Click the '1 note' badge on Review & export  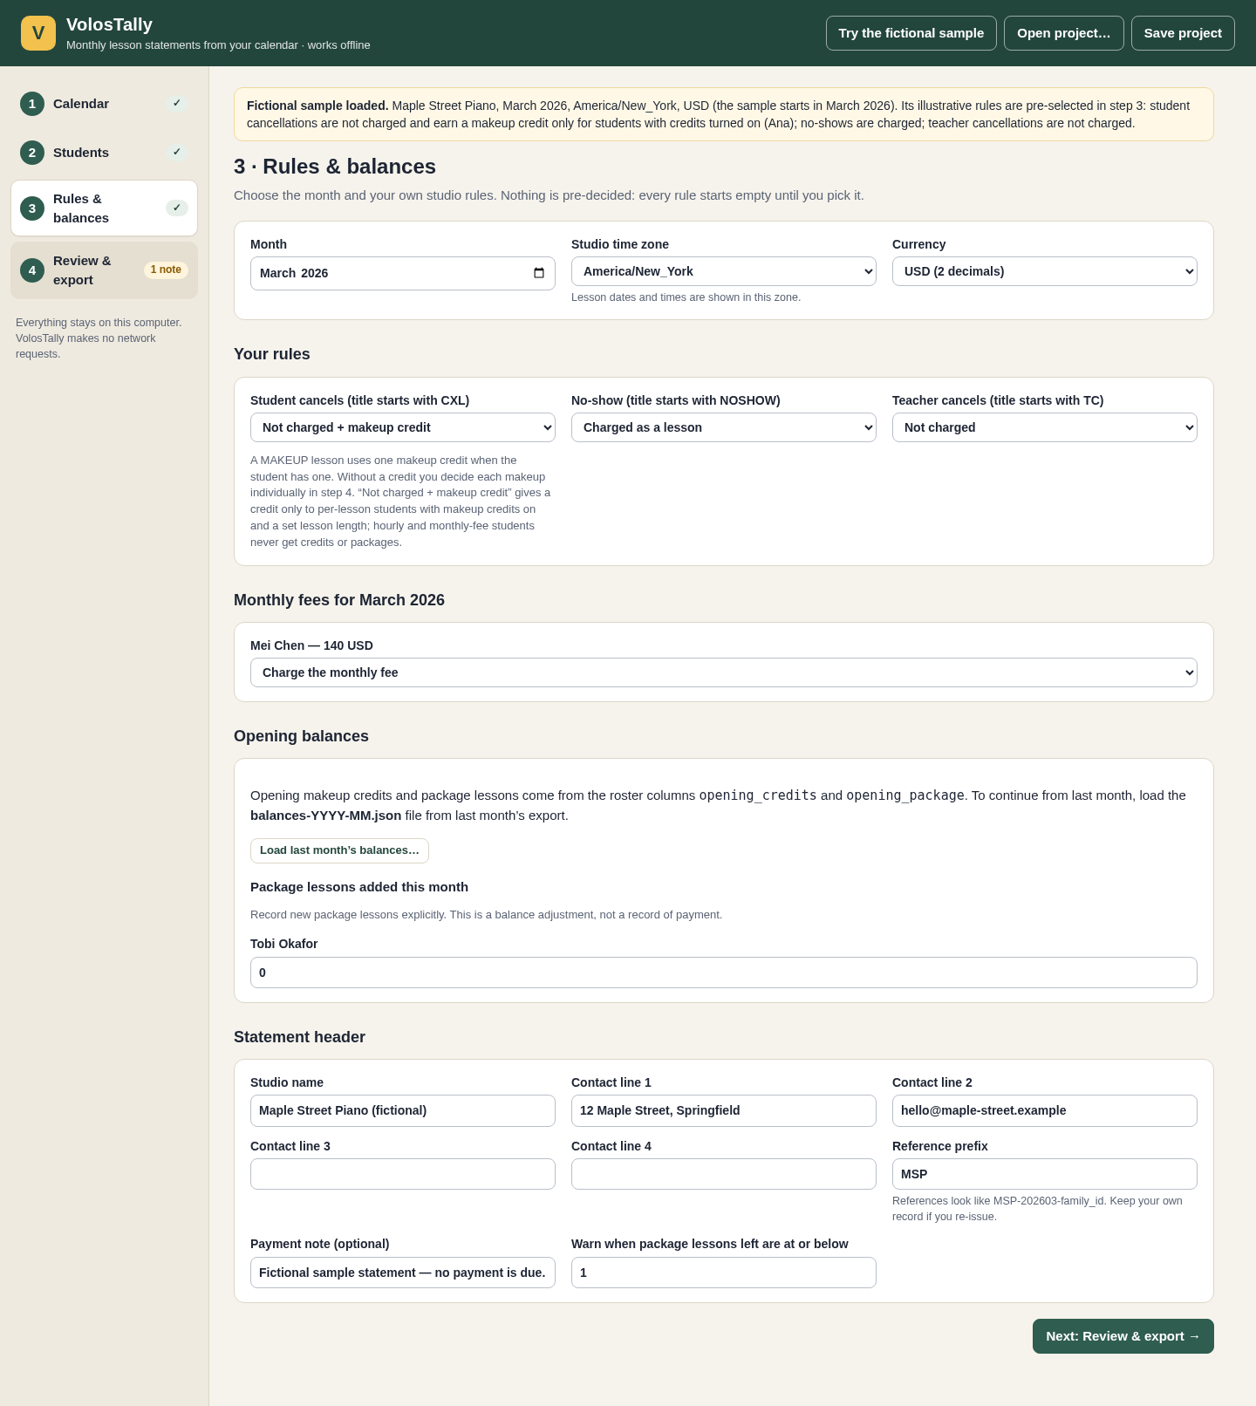166,270
